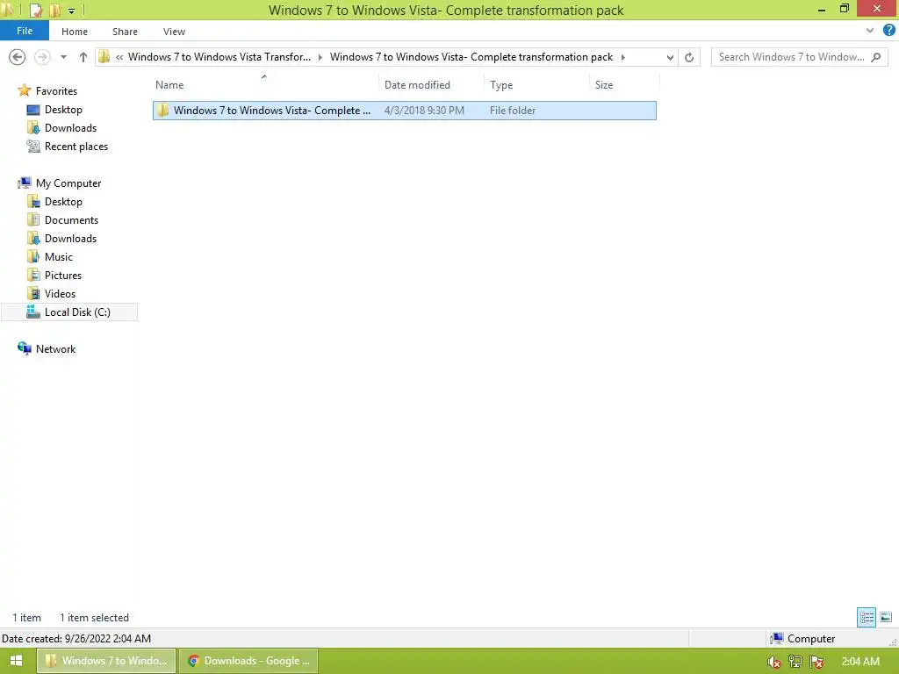This screenshot has height=674, width=899.
Task: Click 'Complete transformation pack' breadcrumb segment
Action: (x=471, y=57)
